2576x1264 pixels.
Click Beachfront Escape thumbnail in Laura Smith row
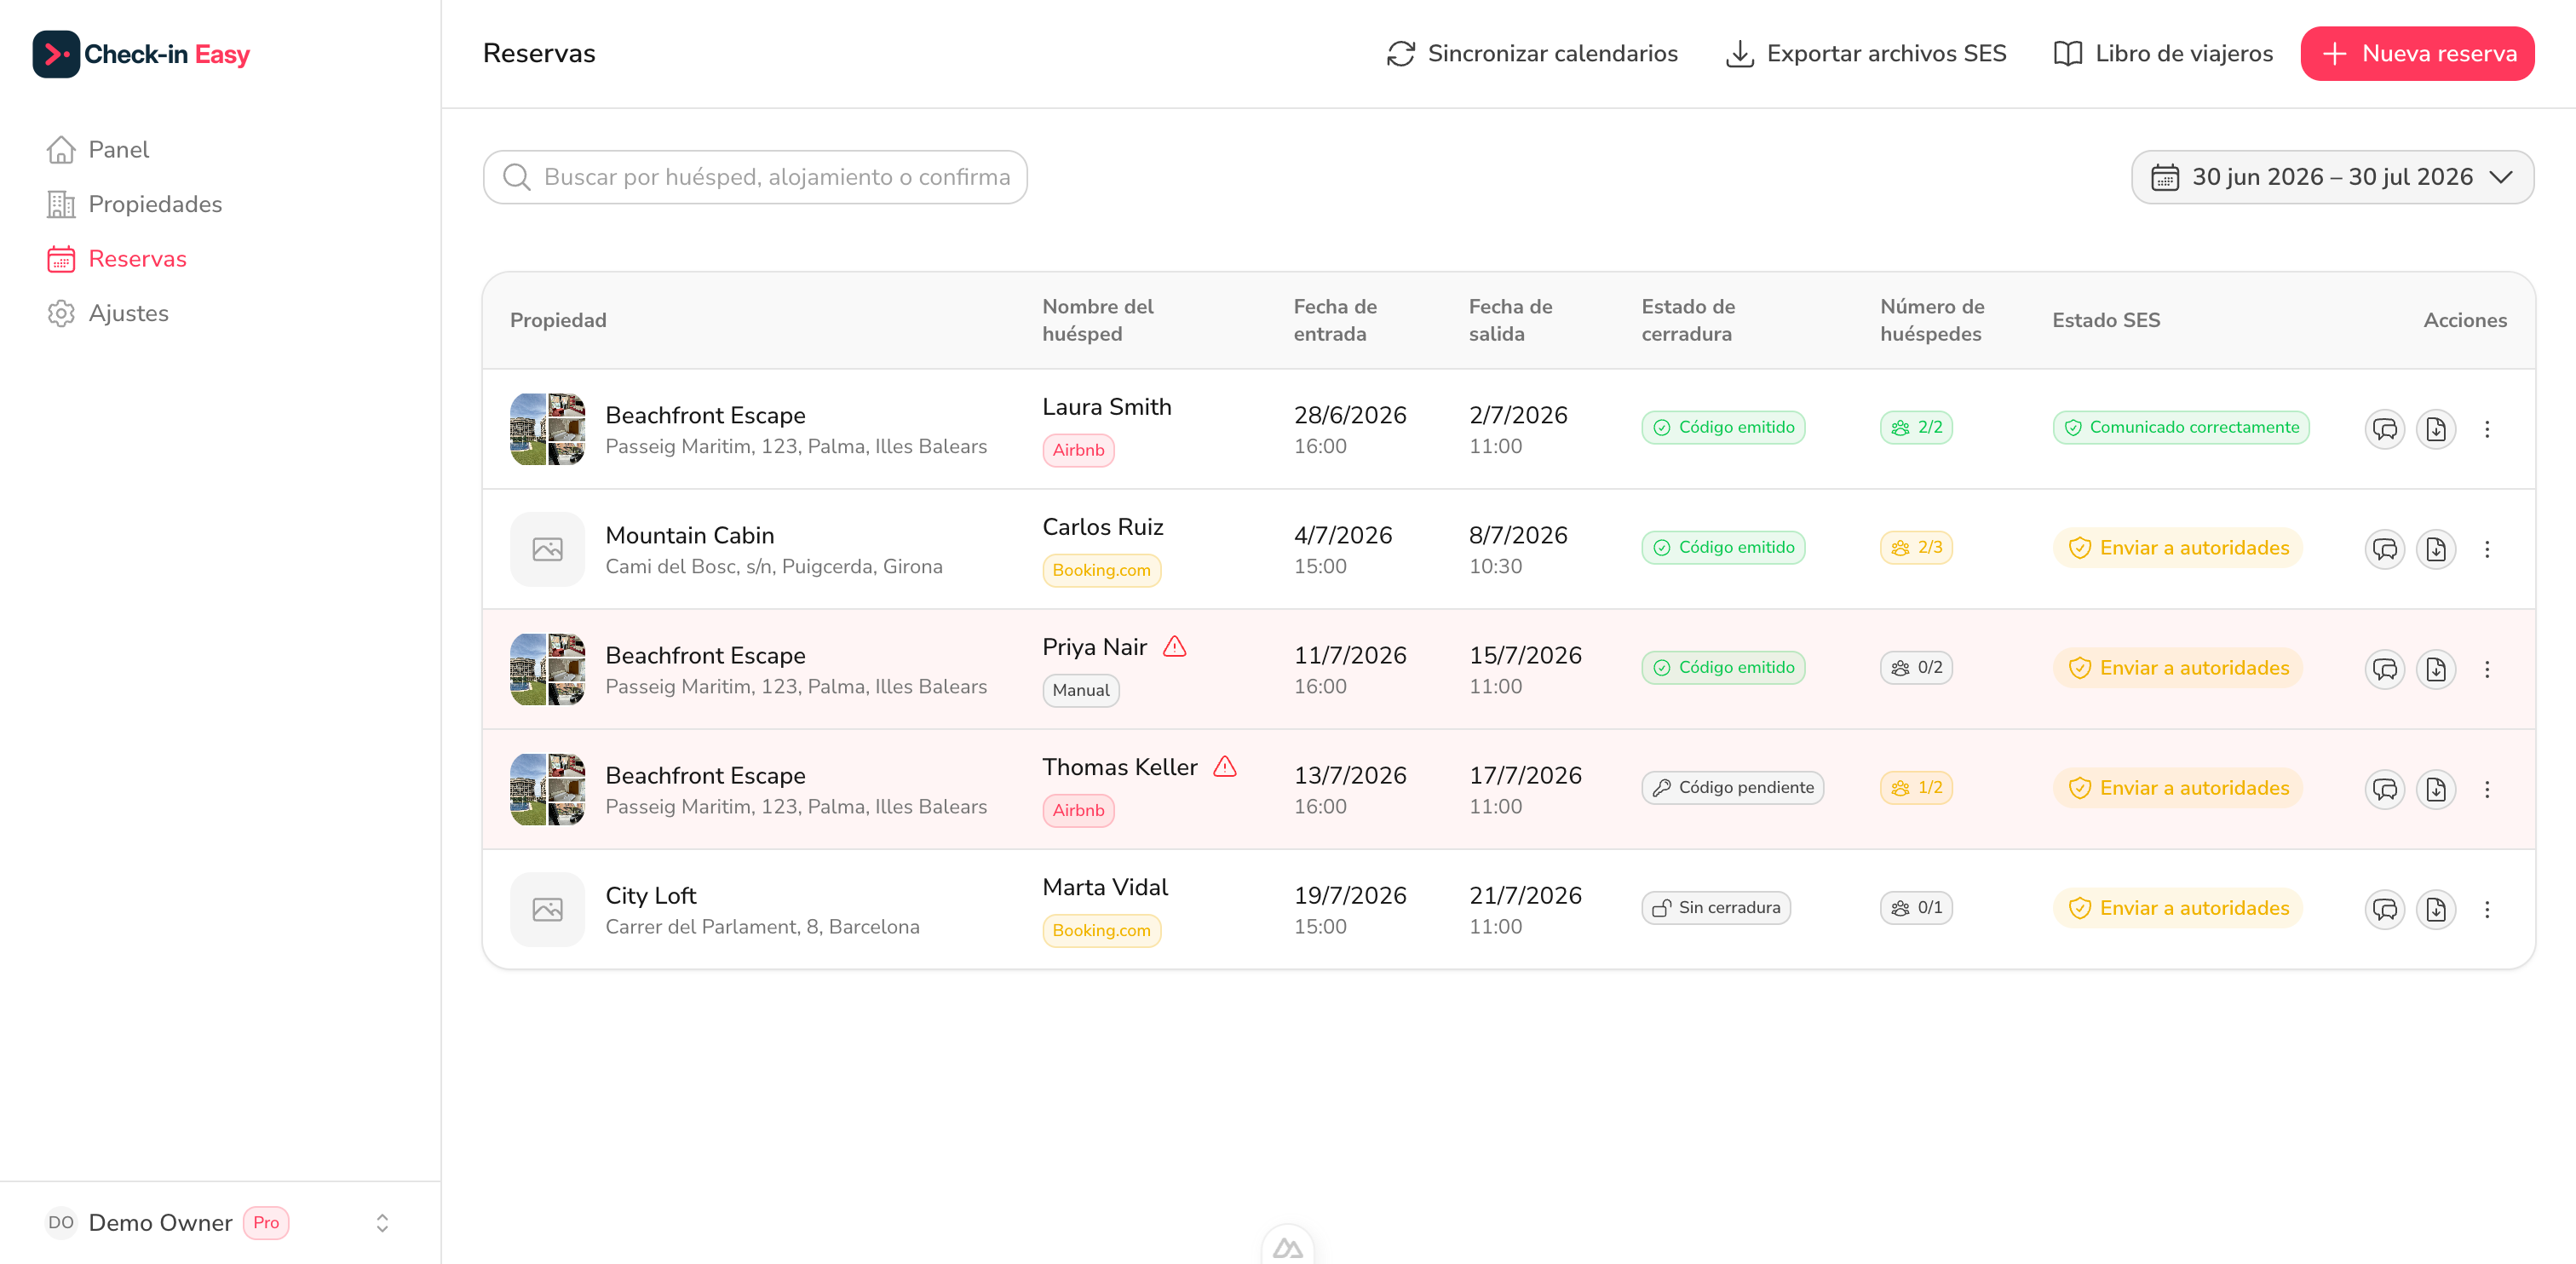pyautogui.click(x=547, y=429)
